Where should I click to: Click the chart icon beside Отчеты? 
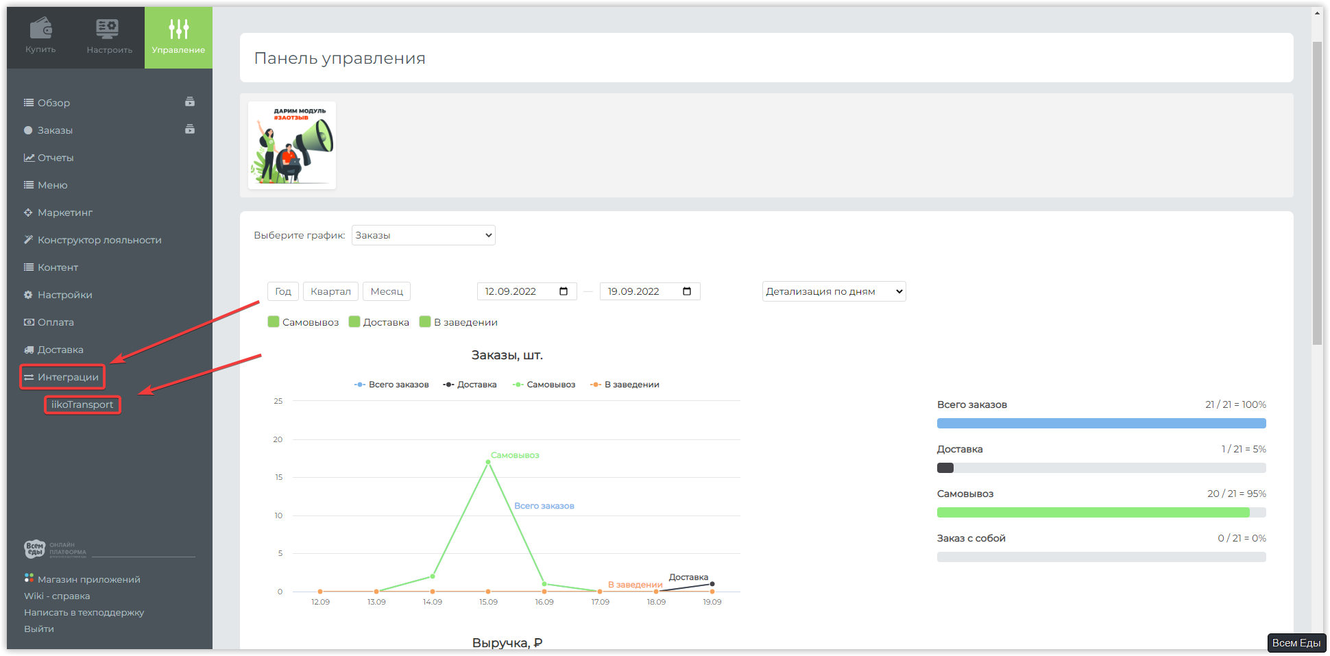pyautogui.click(x=29, y=158)
